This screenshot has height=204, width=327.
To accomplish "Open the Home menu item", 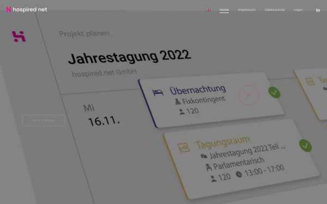I will 224,10.
